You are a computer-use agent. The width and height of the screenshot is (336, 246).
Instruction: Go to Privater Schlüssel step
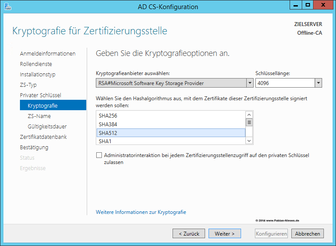coord(40,95)
